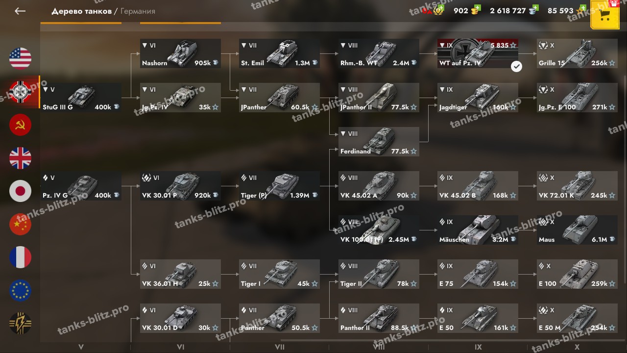Go back with the arrow button
The height and width of the screenshot is (353, 627).
[x=20, y=11]
